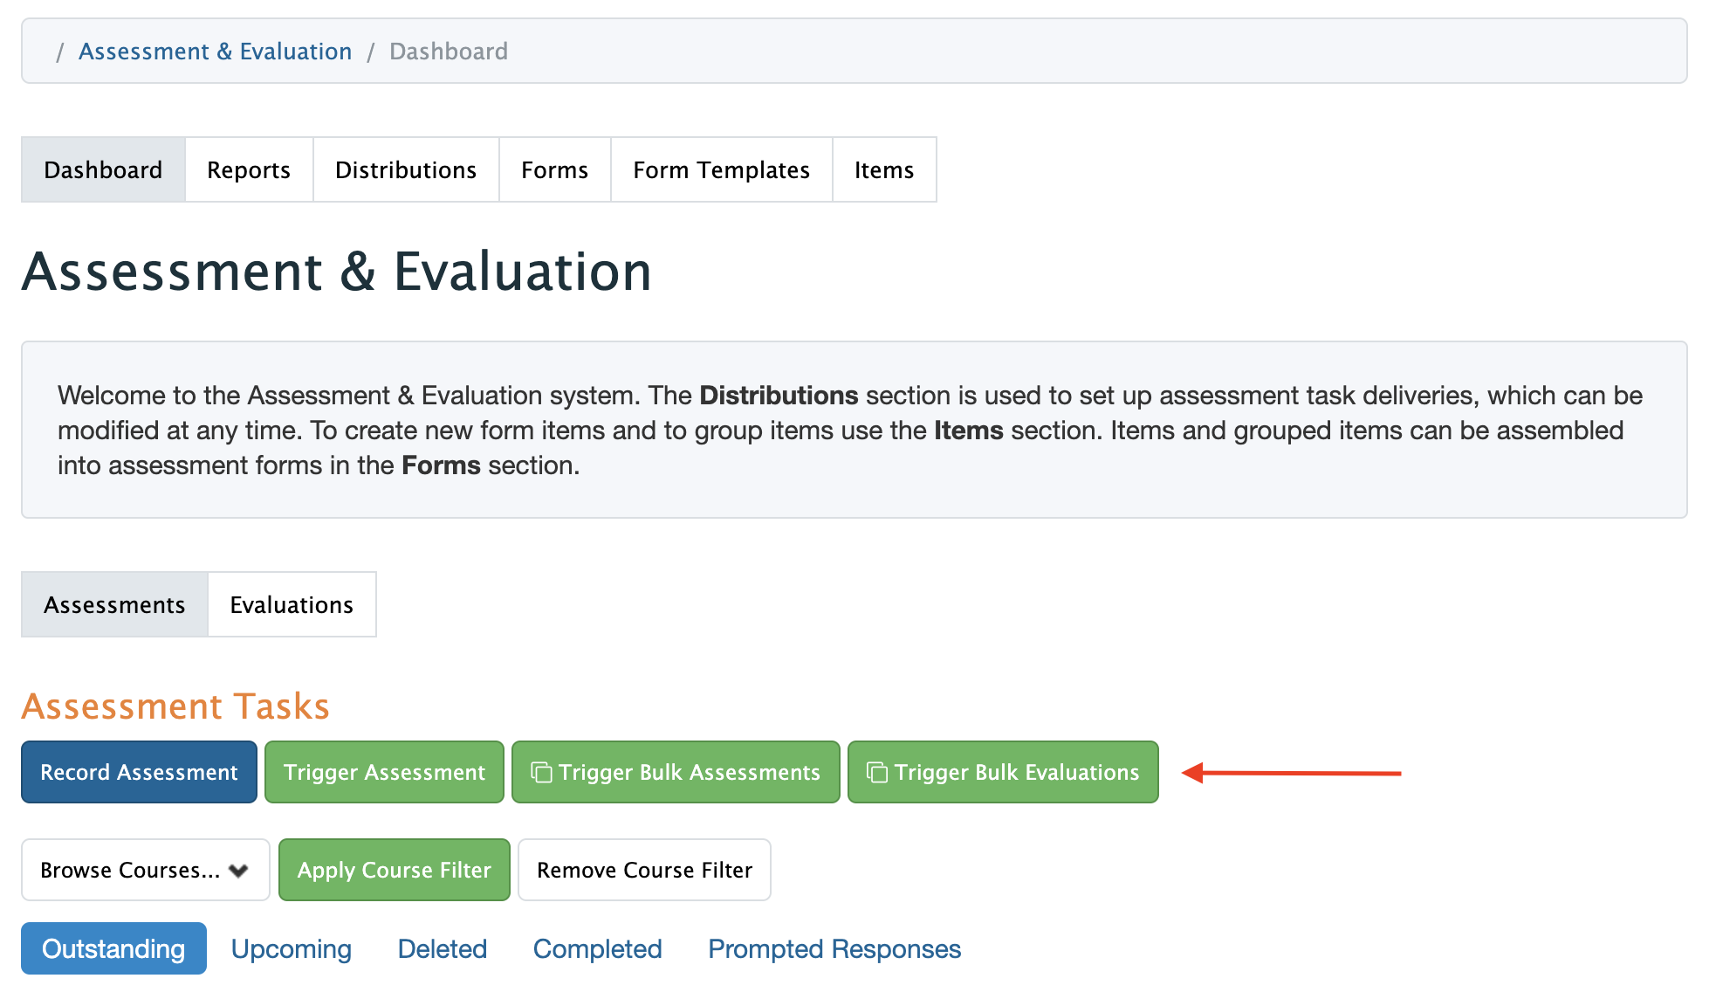The width and height of the screenshot is (1716, 999).
Task: Select the Items tab
Action: click(x=883, y=169)
